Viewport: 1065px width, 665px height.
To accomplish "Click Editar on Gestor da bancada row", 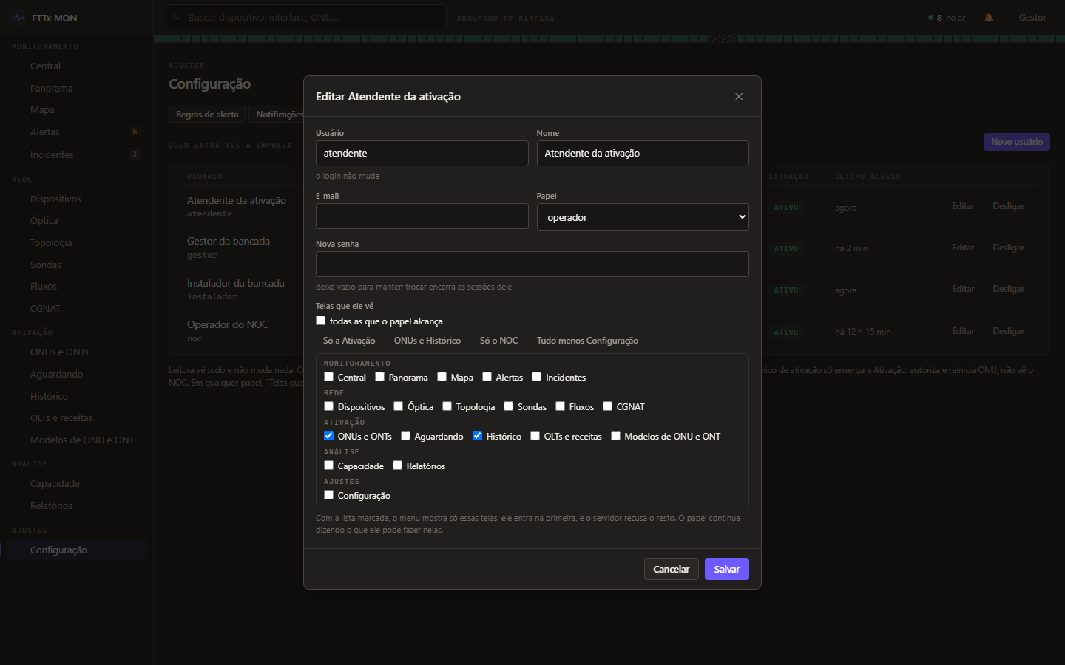I will click(963, 248).
